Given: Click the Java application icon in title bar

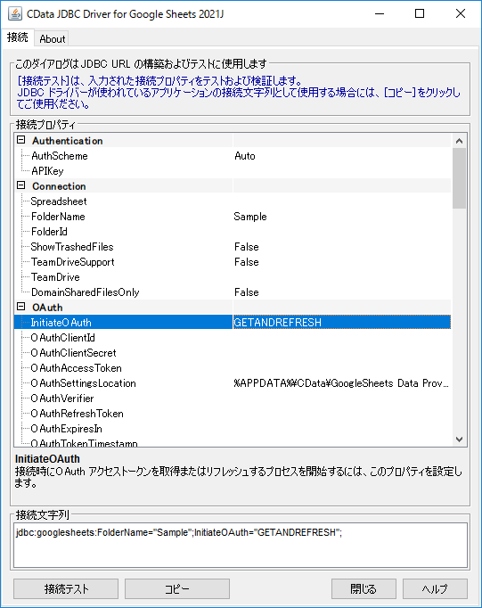Looking at the screenshot, I should tap(15, 13).
